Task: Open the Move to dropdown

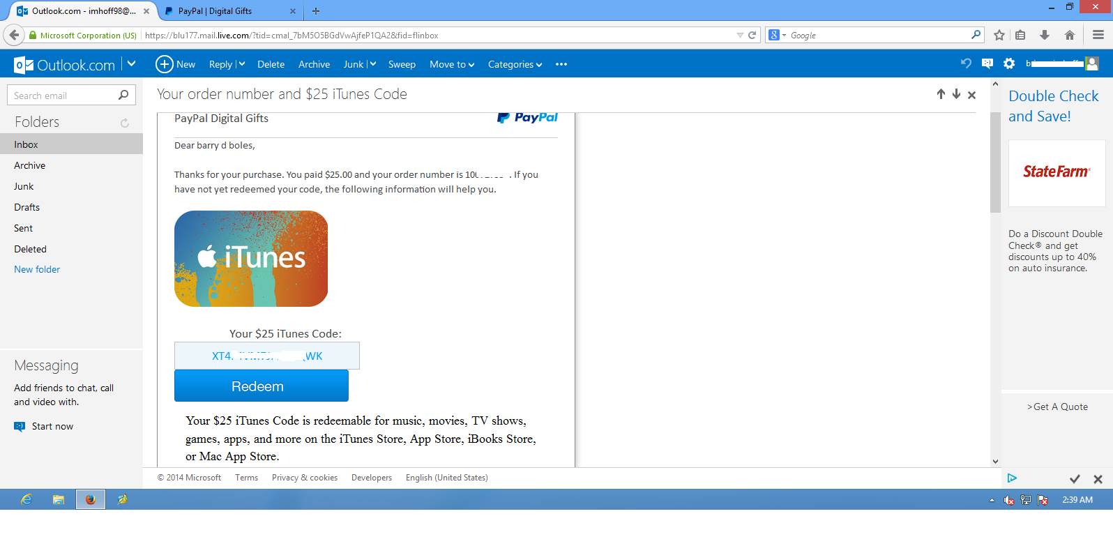Action: click(452, 64)
